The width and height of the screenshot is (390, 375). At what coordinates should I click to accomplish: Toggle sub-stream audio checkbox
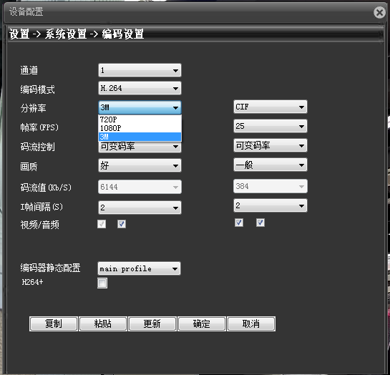point(260,223)
